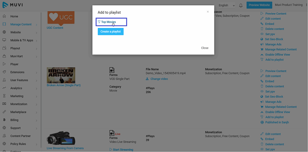
Task: Click the Playout TV icon
Action: (4, 48)
